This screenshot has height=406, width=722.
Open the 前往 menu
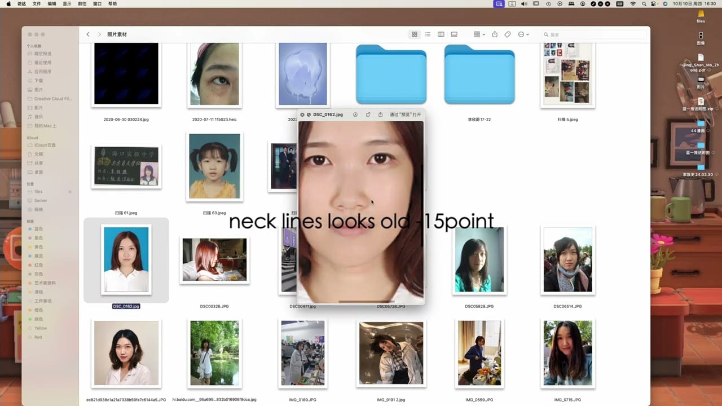(82, 4)
